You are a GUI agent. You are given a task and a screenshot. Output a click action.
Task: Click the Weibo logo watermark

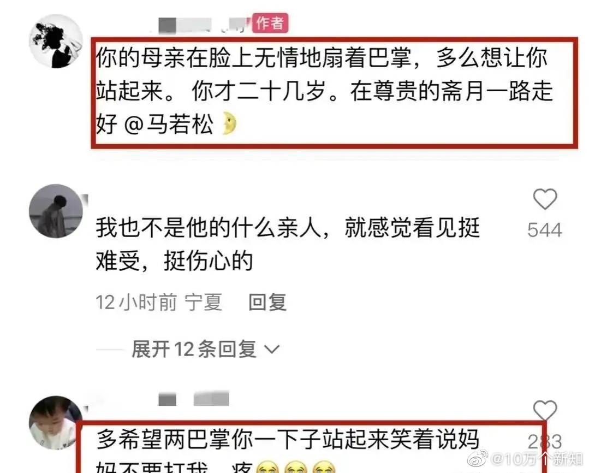point(478,458)
